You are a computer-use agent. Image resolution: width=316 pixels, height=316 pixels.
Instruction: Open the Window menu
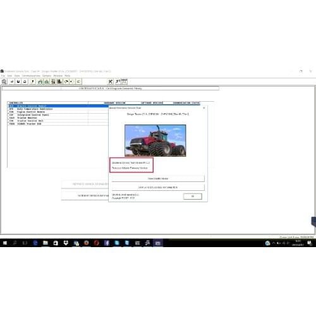(58, 76)
